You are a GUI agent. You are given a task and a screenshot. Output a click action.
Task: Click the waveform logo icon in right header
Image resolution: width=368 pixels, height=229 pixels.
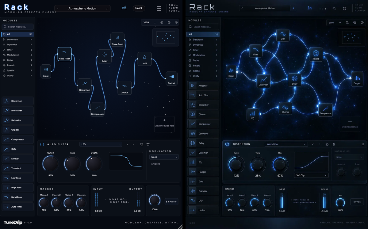[309, 8]
